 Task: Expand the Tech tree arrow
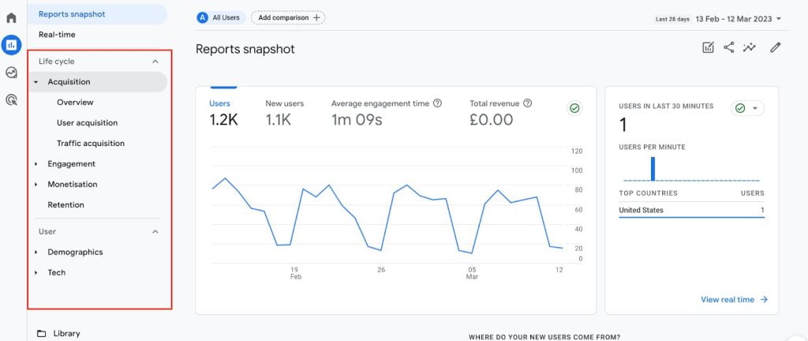click(x=36, y=272)
